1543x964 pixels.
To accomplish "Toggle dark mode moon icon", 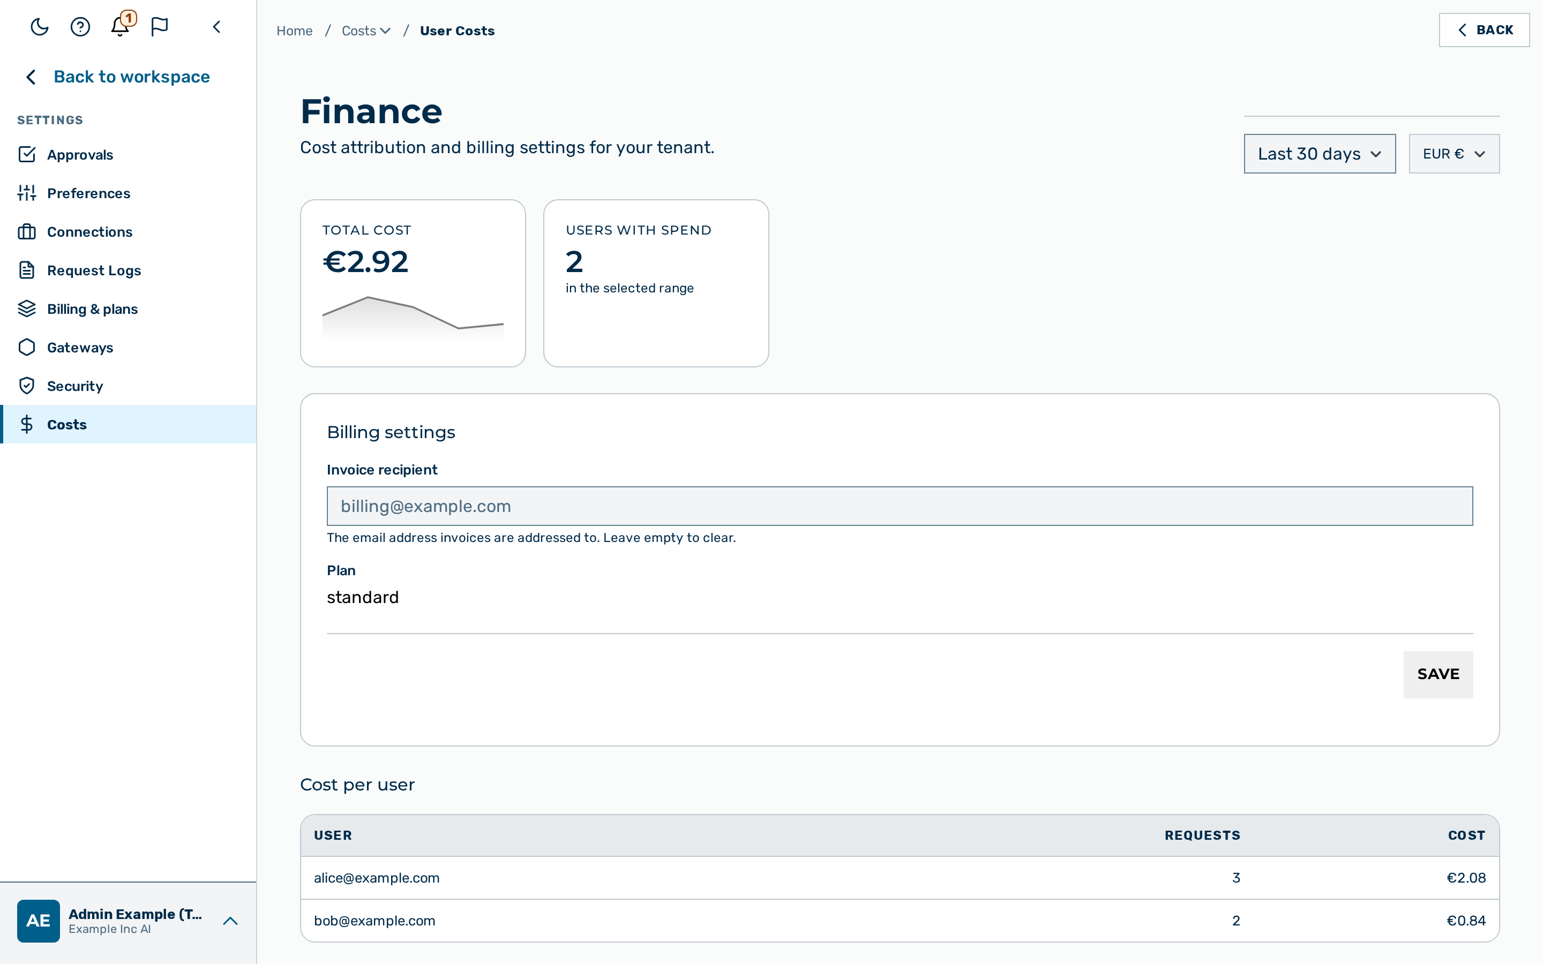I will point(40,27).
